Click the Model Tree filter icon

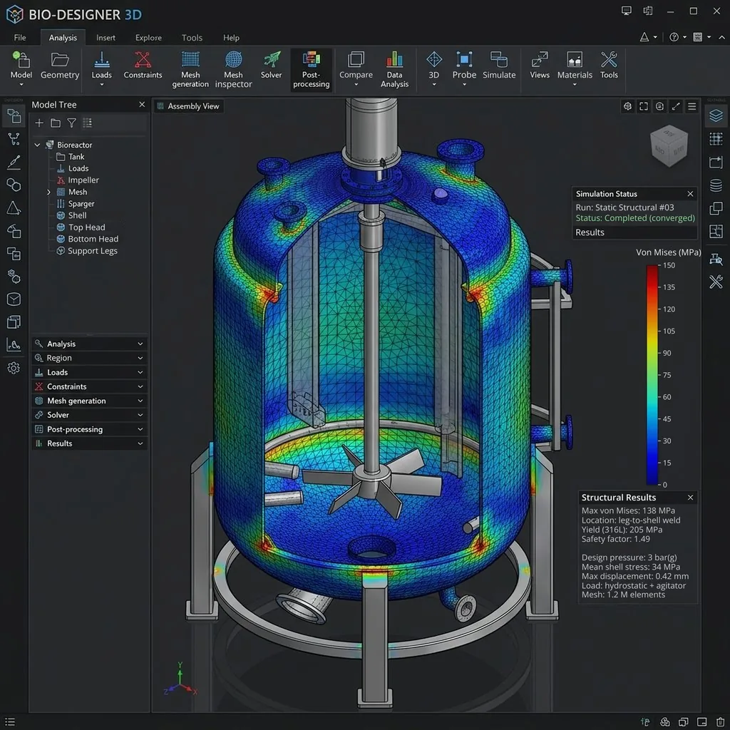(x=72, y=123)
